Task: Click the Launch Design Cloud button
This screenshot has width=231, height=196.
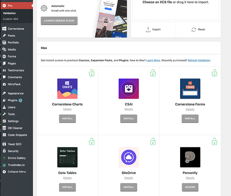Action: [x=59, y=21]
